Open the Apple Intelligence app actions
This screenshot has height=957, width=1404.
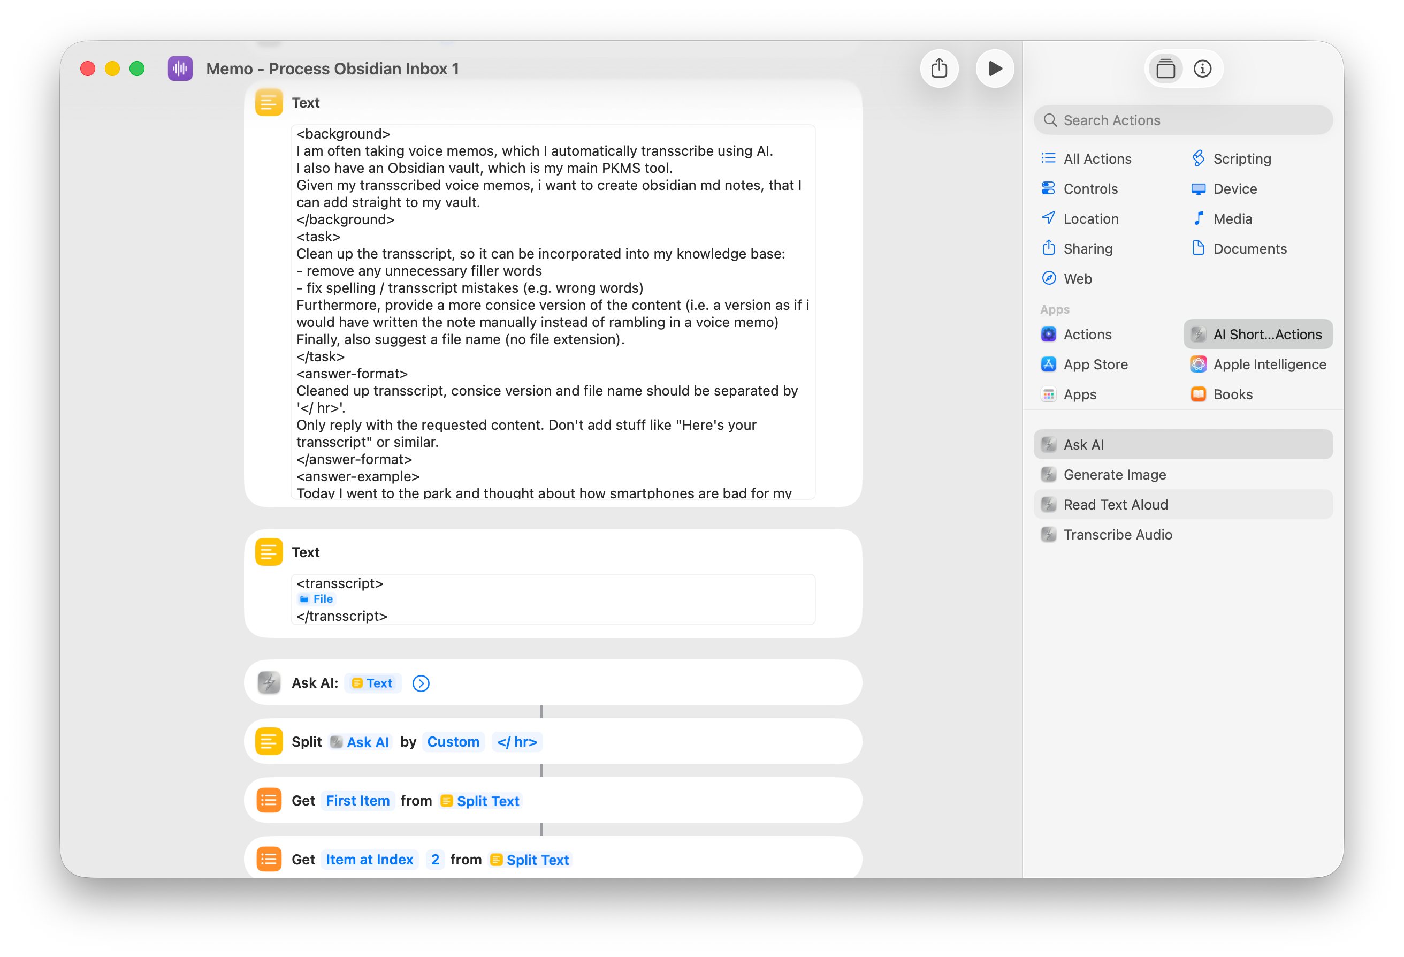[x=1269, y=364]
